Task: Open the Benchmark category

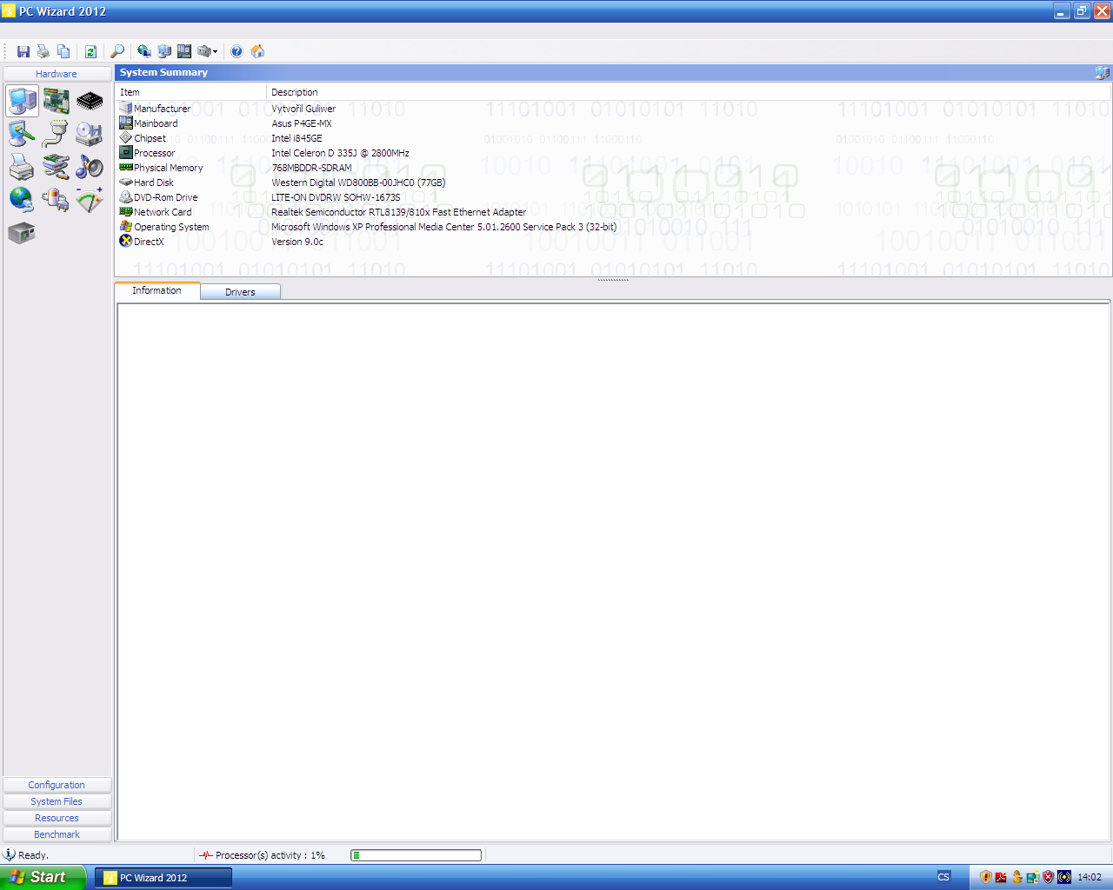Action: 57,834
